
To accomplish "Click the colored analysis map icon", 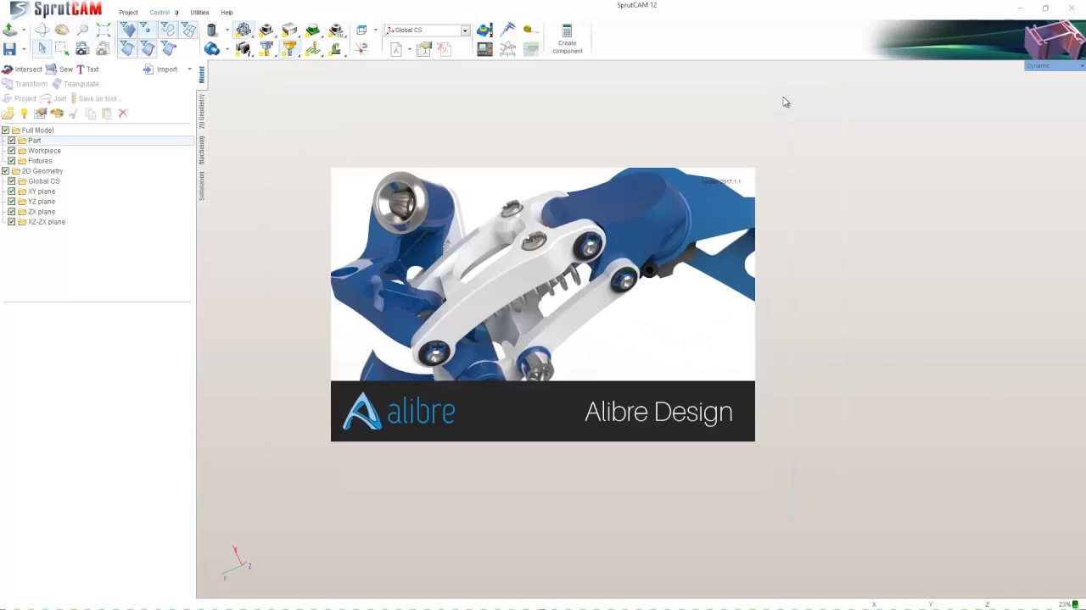I will pyautogui.click(x=484, y=30).
